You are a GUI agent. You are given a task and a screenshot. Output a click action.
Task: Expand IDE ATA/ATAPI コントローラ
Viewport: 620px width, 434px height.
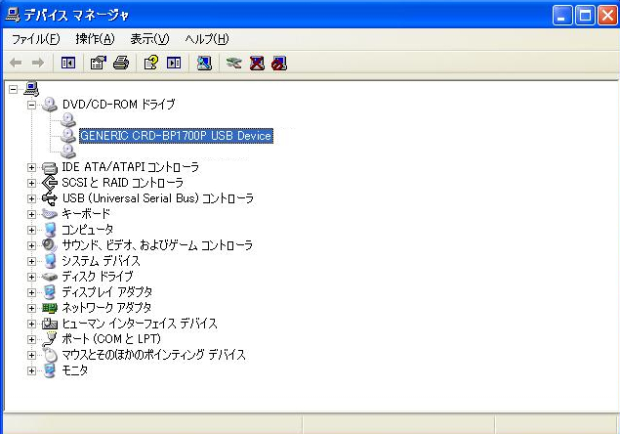point(31,167)
